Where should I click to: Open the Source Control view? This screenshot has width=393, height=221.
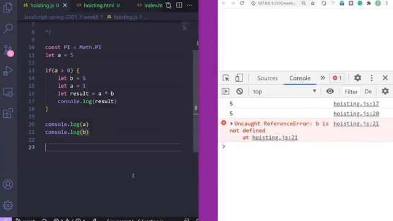pyautogui.click(x=9, y=50)
